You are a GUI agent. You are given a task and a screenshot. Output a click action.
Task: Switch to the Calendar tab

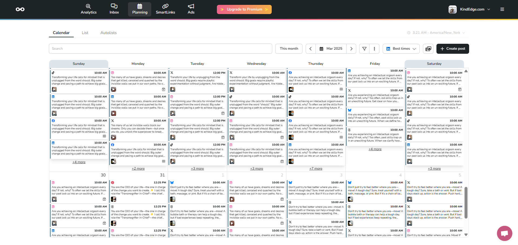click(x=61, y=33)
